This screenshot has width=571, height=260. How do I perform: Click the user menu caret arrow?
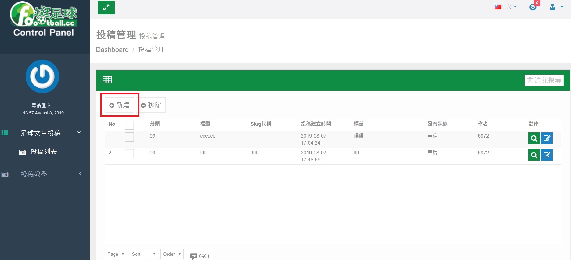tap(562, 7)
